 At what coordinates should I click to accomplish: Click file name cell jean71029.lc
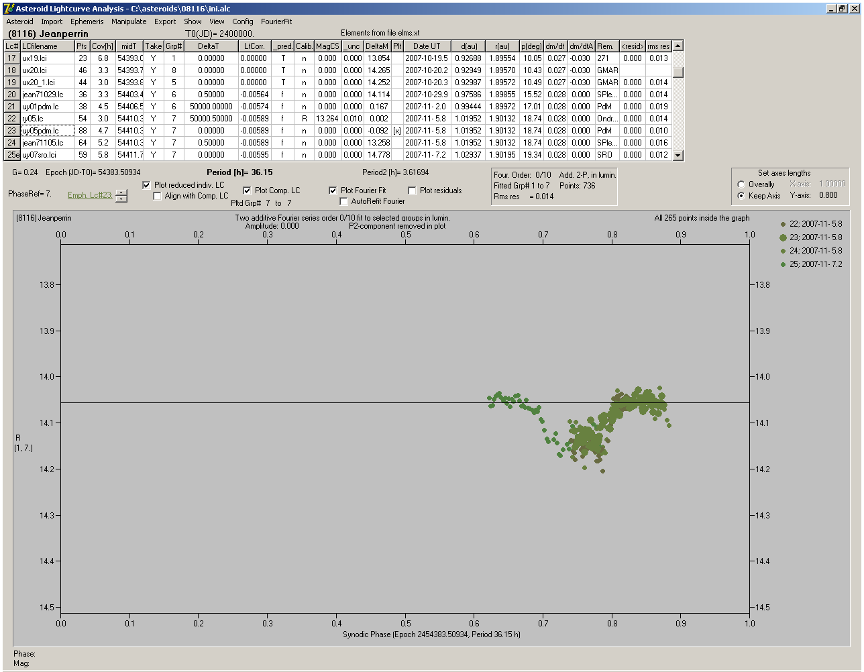47,95
